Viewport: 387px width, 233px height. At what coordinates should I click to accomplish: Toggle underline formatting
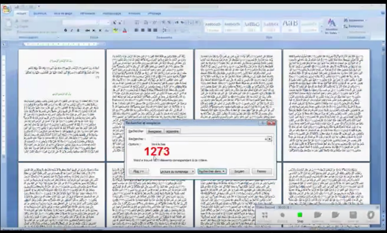78,30
